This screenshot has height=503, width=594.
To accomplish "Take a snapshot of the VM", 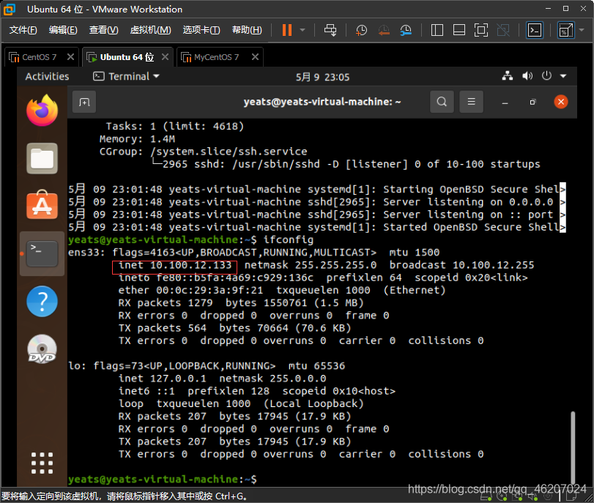I will tap(361, 30).
